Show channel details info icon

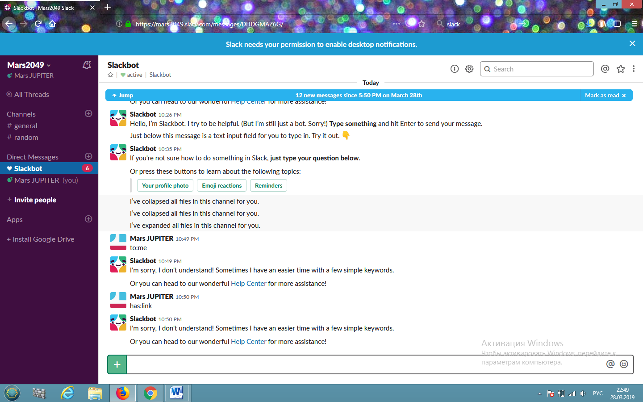click(x=455, y=69)
